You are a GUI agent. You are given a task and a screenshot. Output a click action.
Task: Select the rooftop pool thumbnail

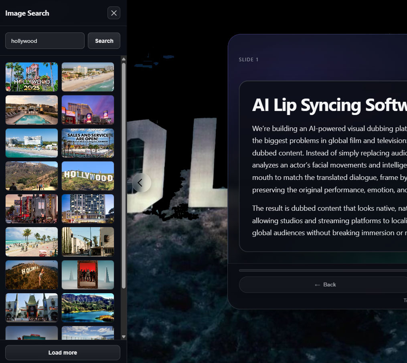[x=32, y=110]
